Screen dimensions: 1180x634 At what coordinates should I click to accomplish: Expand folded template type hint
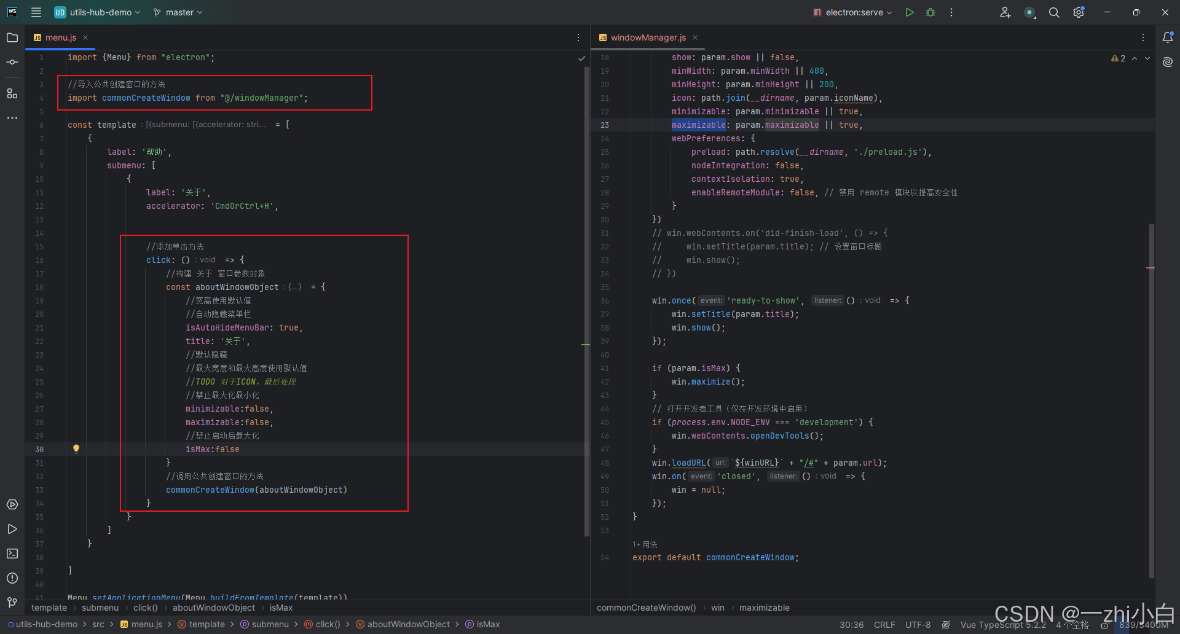[205, 125]
